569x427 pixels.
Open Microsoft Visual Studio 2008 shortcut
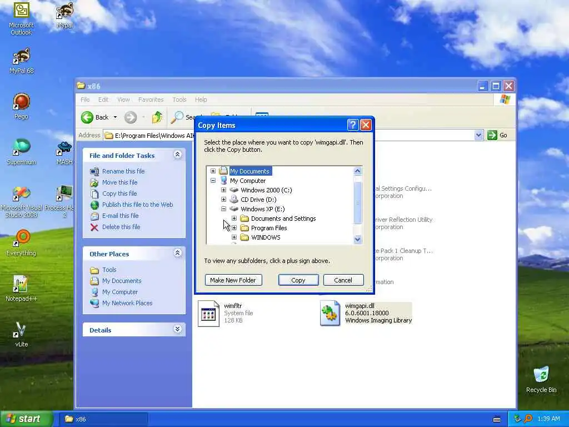(x=22, y=201)
